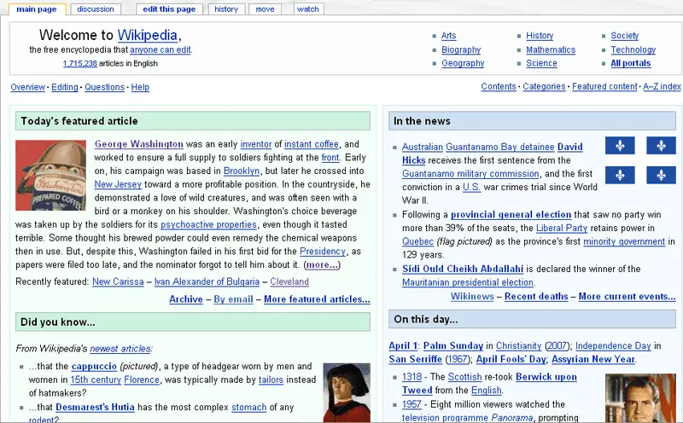The image size is (683, 423).
Task: Open Mauritanian presidential election link
Action: coord(468,282)
